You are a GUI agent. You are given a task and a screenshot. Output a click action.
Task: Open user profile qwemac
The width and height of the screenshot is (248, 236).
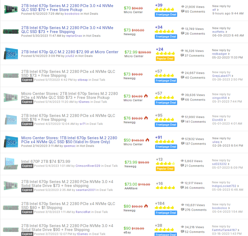70,146
